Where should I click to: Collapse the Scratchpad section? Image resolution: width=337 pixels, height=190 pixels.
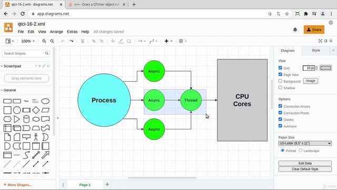[11, 66]
